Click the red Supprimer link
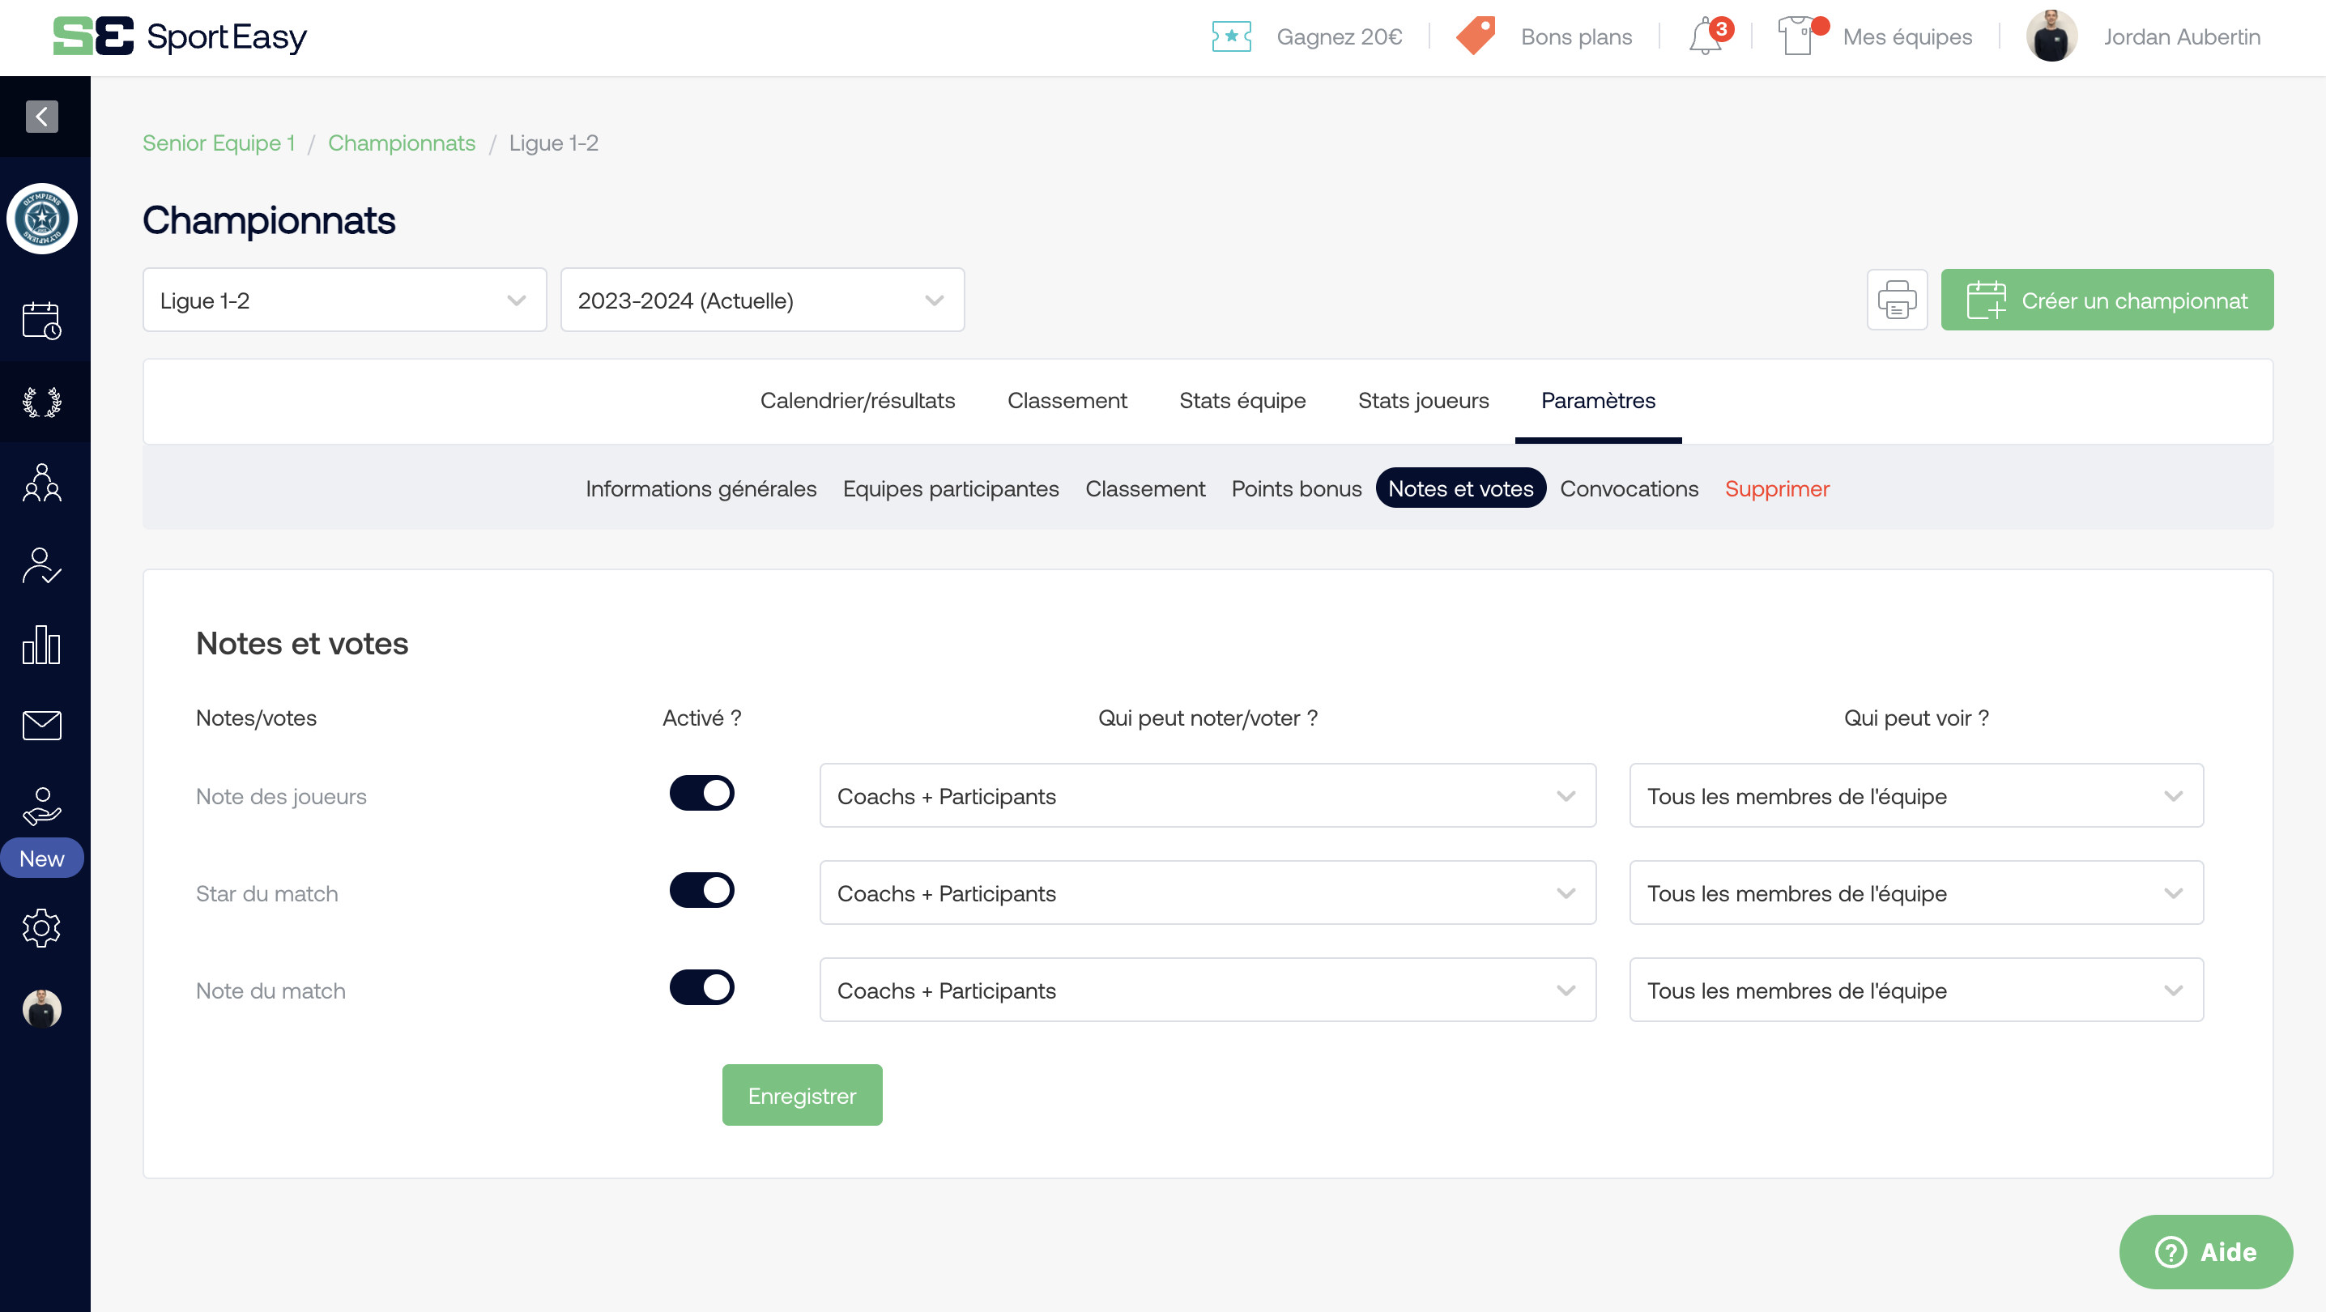 click(1776, 488)
